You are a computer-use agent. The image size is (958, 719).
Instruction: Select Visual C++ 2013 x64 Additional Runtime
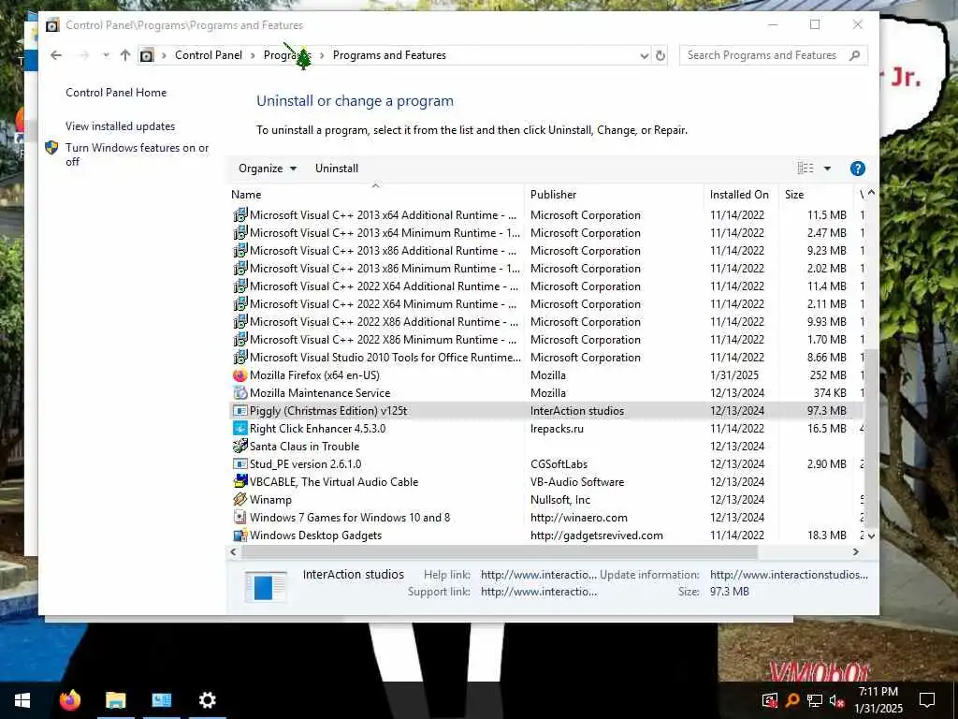pyautogui.click(x=546, y=215)
